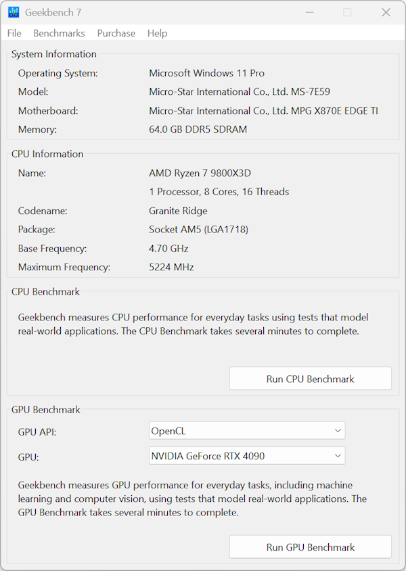Click the 1 Processor, 8 Cores, 16 Threads text
Screen dimensions: 406x571
coord(219,192)
